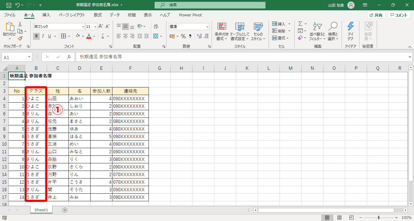Open Customize Quick Access Toolbar dropdown
Viewport: 414px width, 221px height.
pyautogui.click(x=41, y=5)
